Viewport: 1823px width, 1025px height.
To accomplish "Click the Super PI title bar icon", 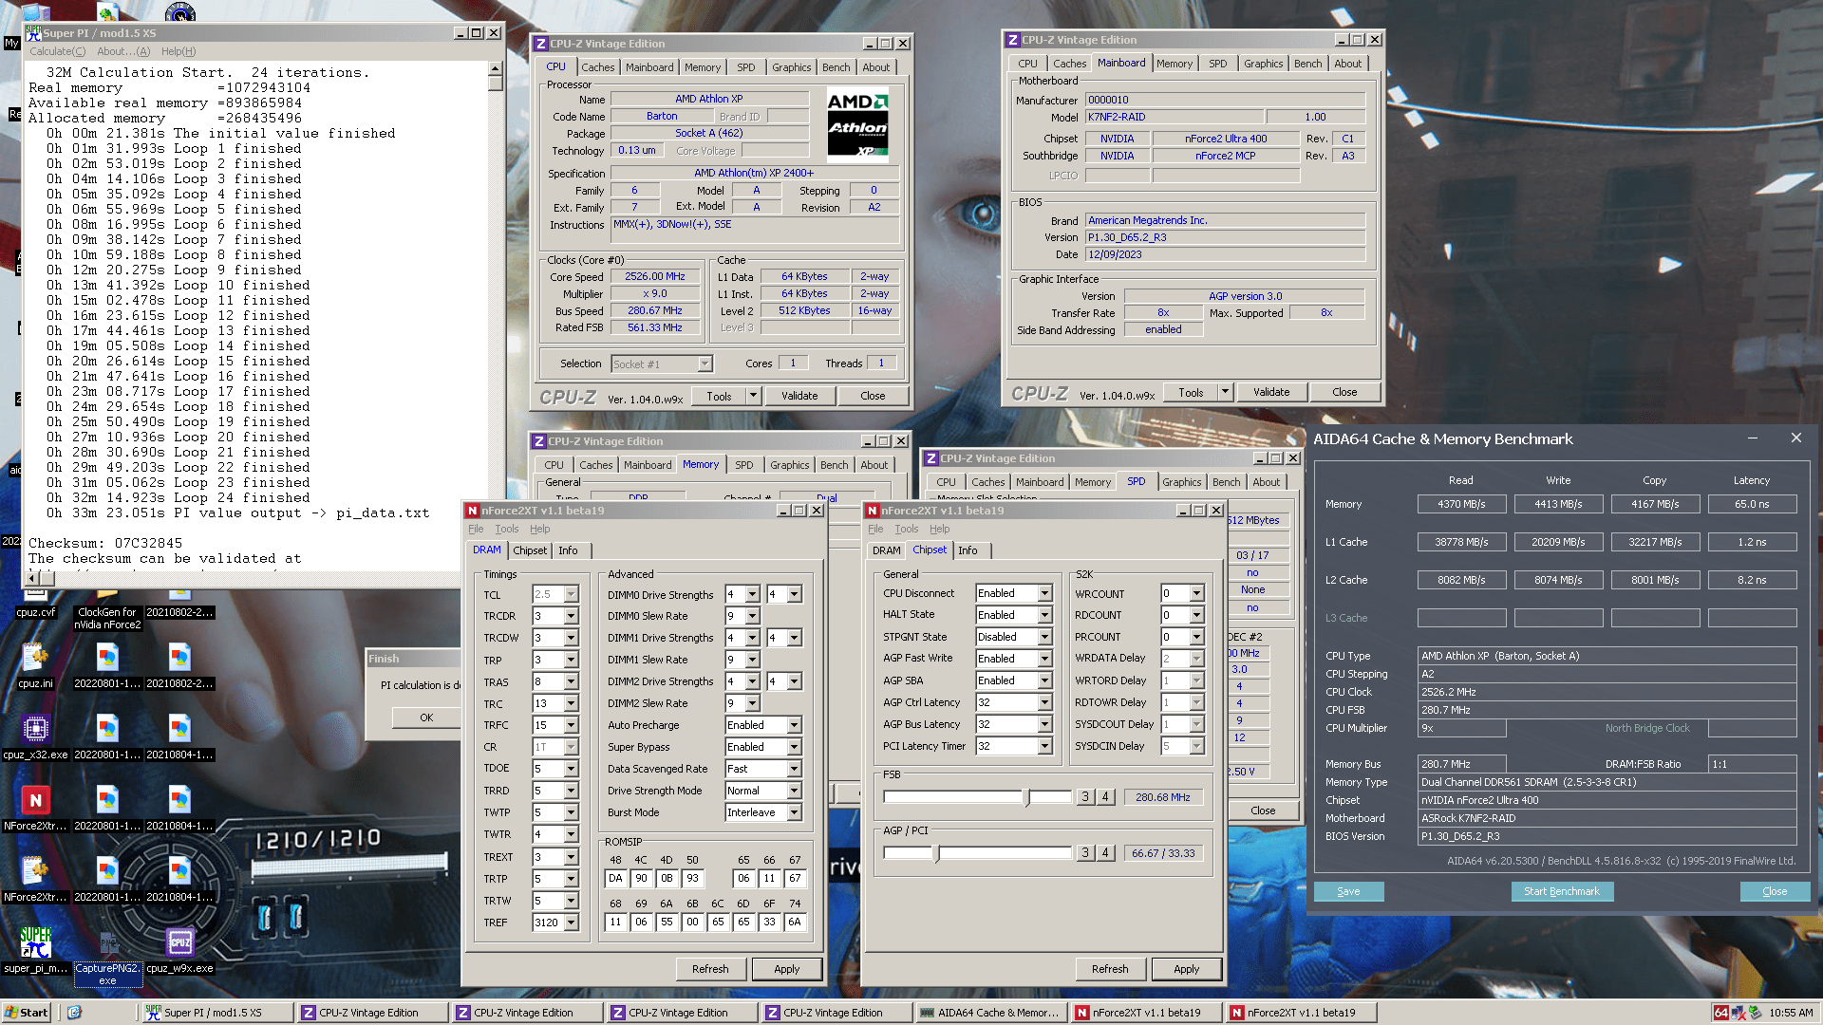I will (x=34, y=32).
